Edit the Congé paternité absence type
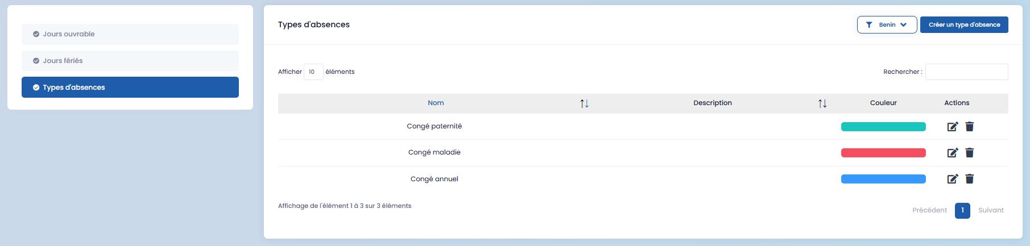The height and width of the screenshot is (246, 1030). (952, 127)
